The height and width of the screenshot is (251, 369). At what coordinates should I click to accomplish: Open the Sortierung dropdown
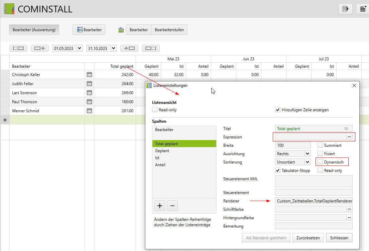click(x=307, y=162)
